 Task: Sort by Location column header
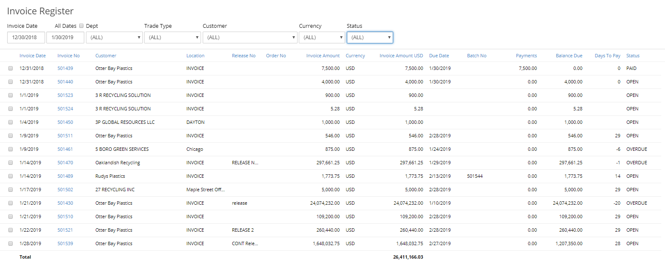196,56
